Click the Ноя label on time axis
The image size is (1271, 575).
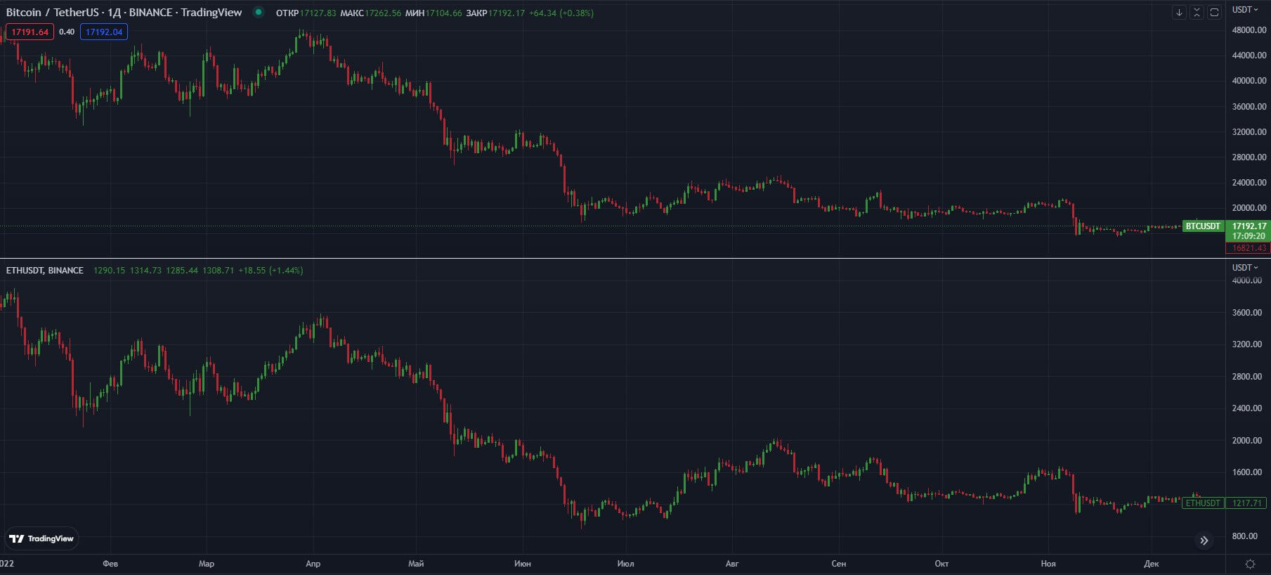point(1048,564)
